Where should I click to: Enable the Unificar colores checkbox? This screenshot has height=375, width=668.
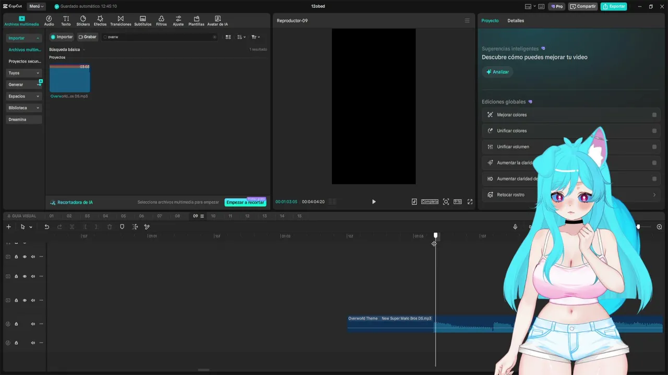654,131
